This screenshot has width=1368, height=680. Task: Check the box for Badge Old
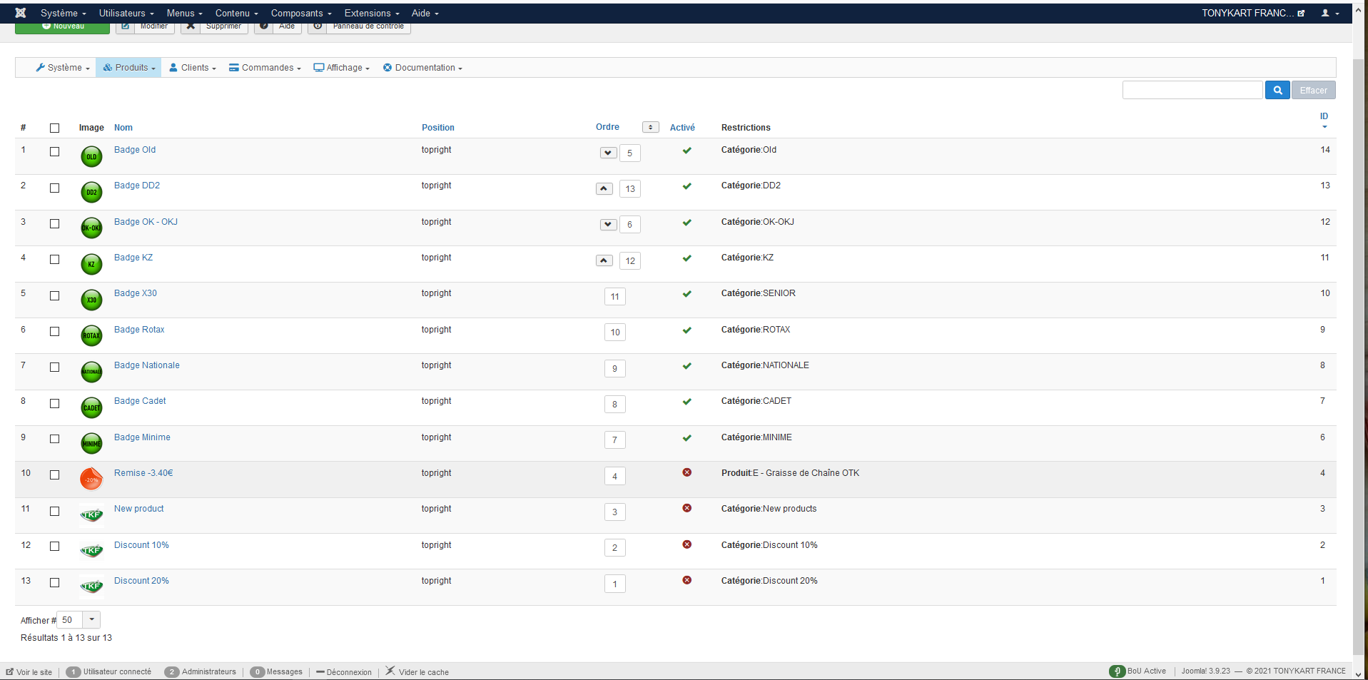coord(54,151)
